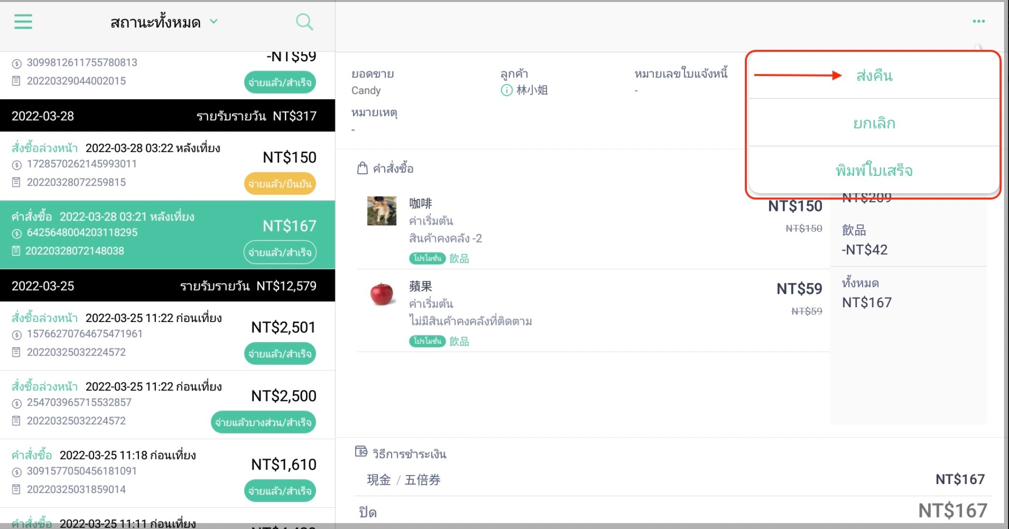Image resolution: width=1009 pixels, height=529 pixels.
Task: Click the จ่ายแล้วบางส่วน/สำเร็จ status badge
Action: point(263,422)
